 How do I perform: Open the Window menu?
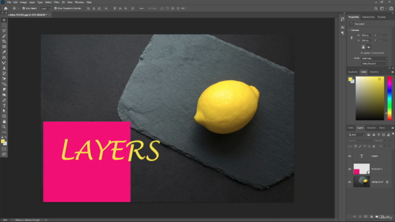(79, 2)
